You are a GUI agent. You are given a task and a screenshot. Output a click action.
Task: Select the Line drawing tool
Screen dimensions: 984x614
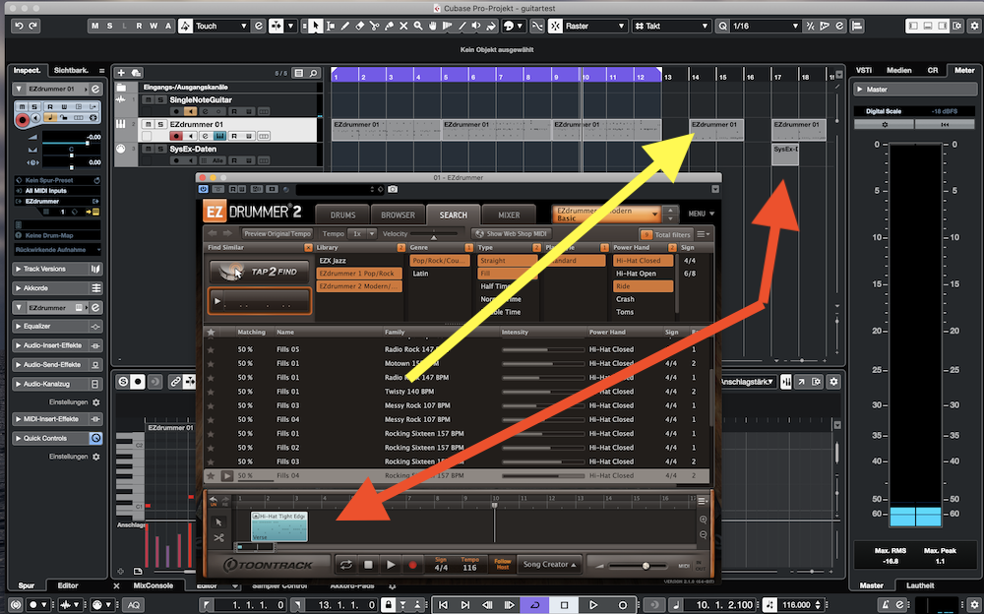[461, 26]
